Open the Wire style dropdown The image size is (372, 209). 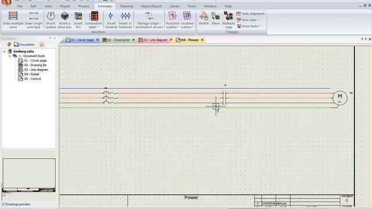point(248,20)
